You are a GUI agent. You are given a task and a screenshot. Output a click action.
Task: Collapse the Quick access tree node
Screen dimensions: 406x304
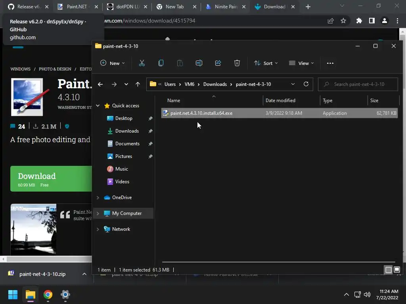98,105
